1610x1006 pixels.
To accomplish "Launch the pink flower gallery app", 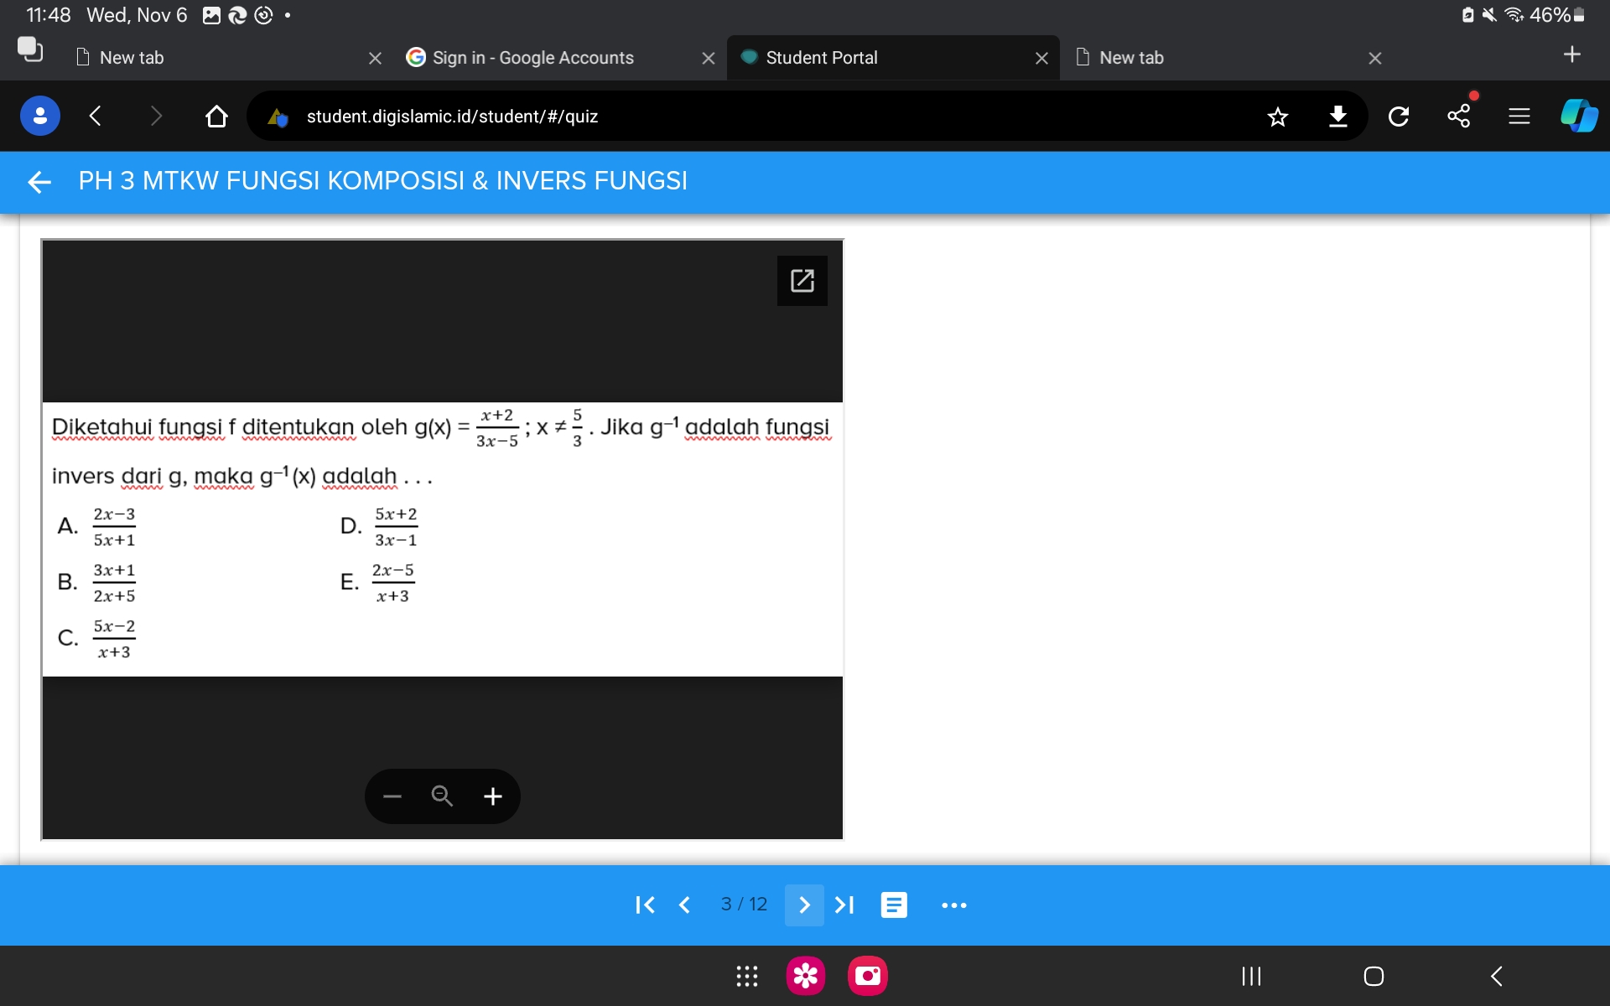I will click(806, 976).
